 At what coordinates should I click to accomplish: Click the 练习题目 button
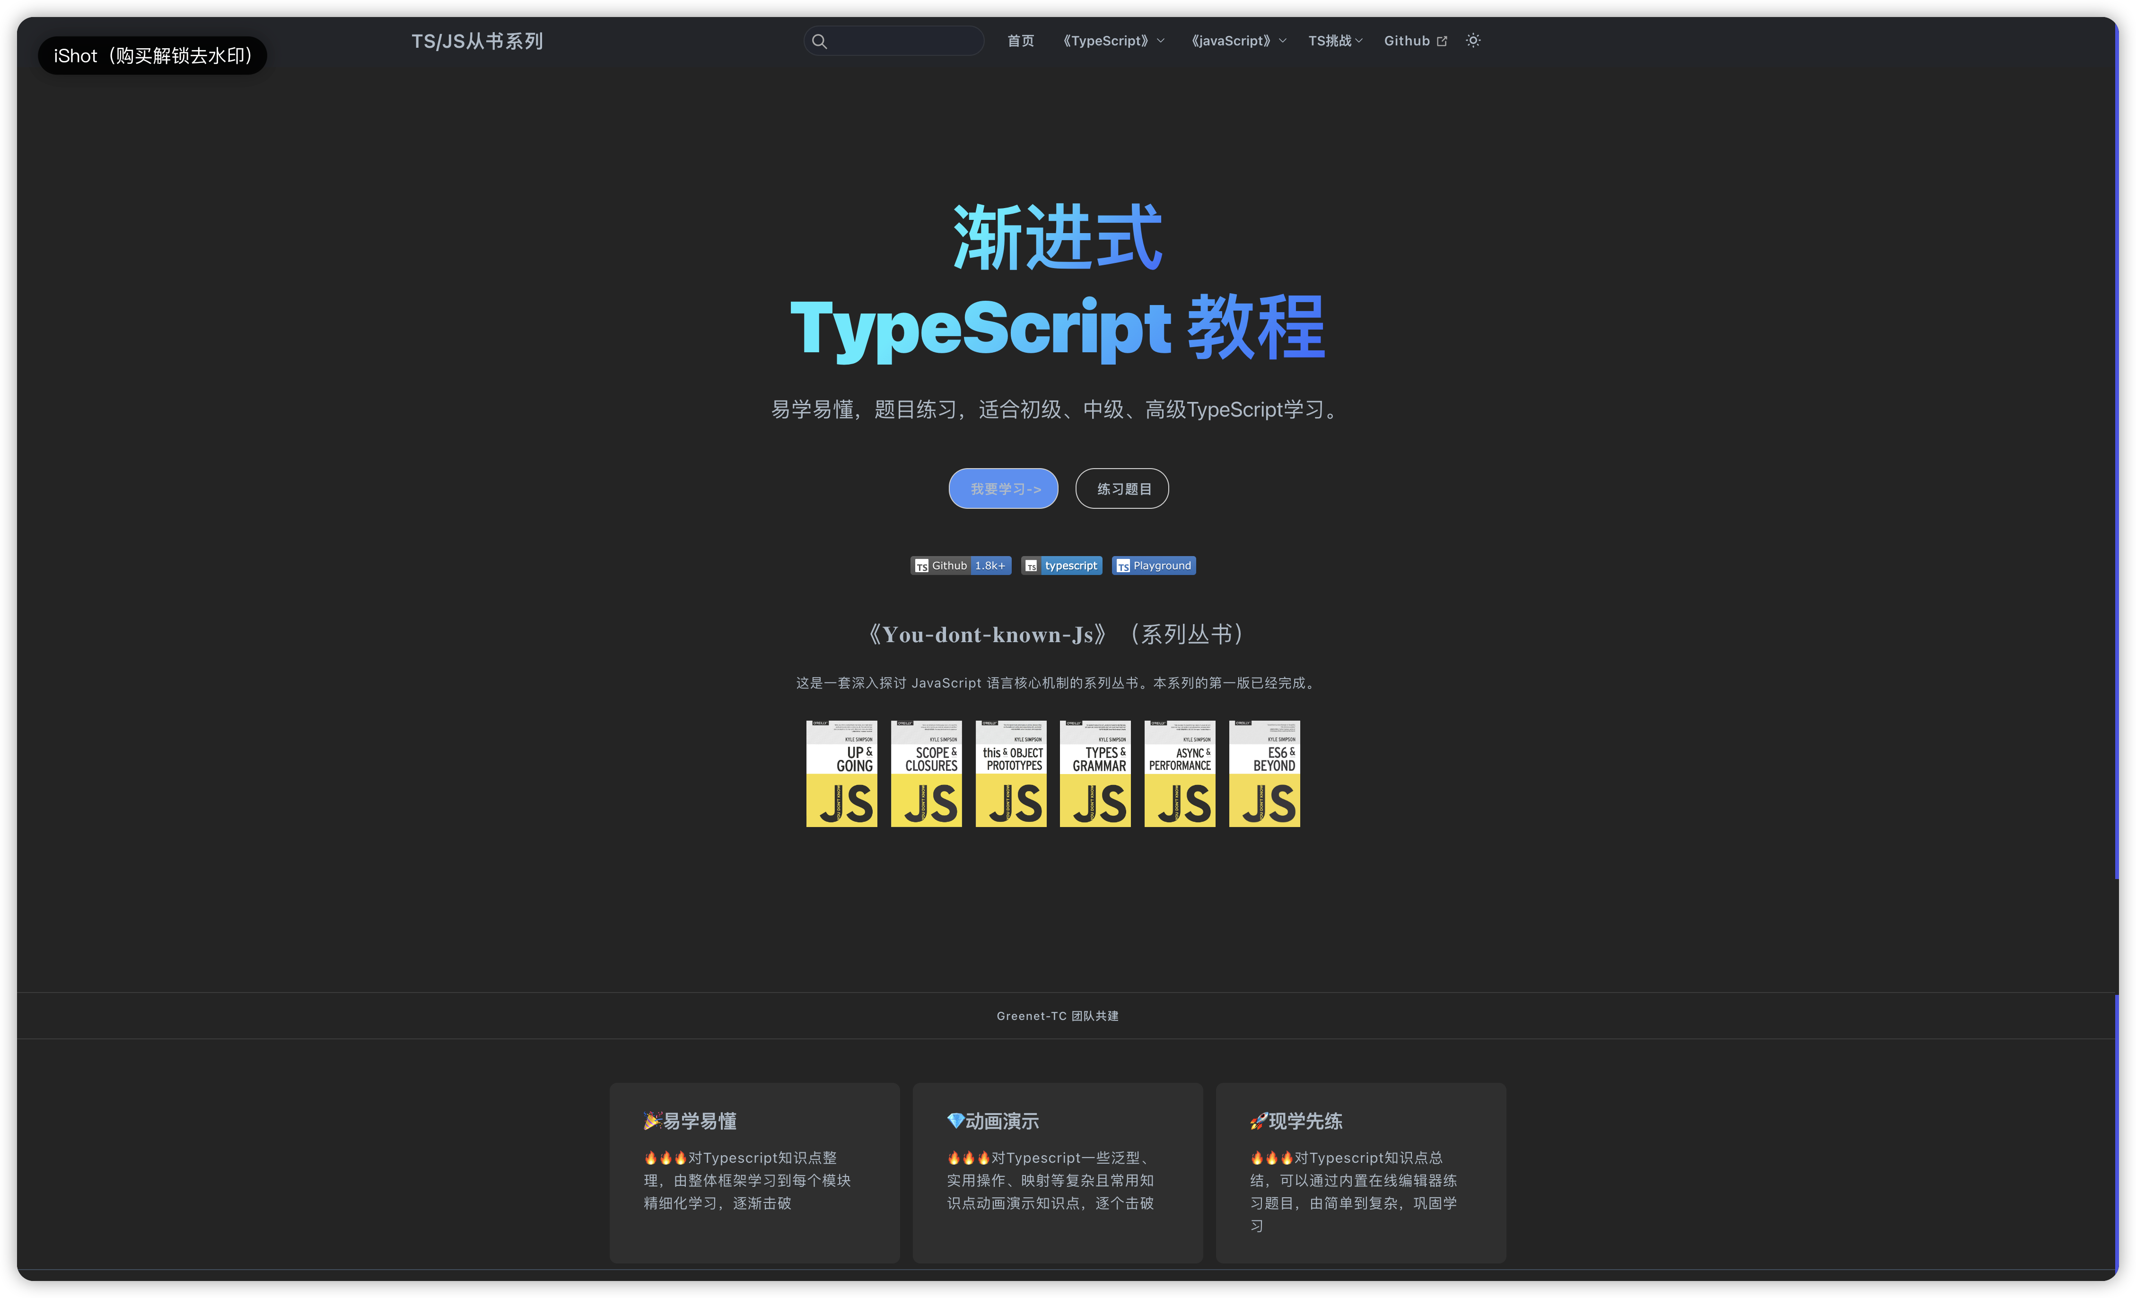(1122, 488)
